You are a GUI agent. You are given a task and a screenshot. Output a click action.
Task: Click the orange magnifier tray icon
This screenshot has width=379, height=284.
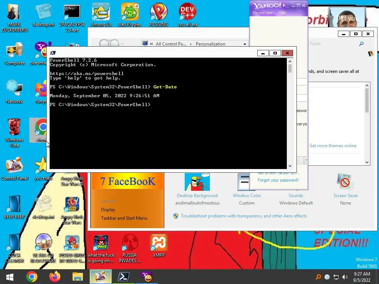[318, 277]
